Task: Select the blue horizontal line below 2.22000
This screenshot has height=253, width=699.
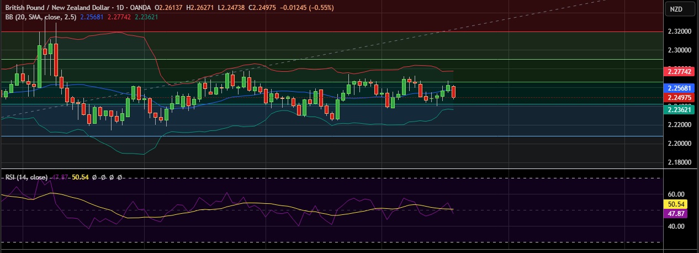Action: pyautogui.click(x=331, y=136)
